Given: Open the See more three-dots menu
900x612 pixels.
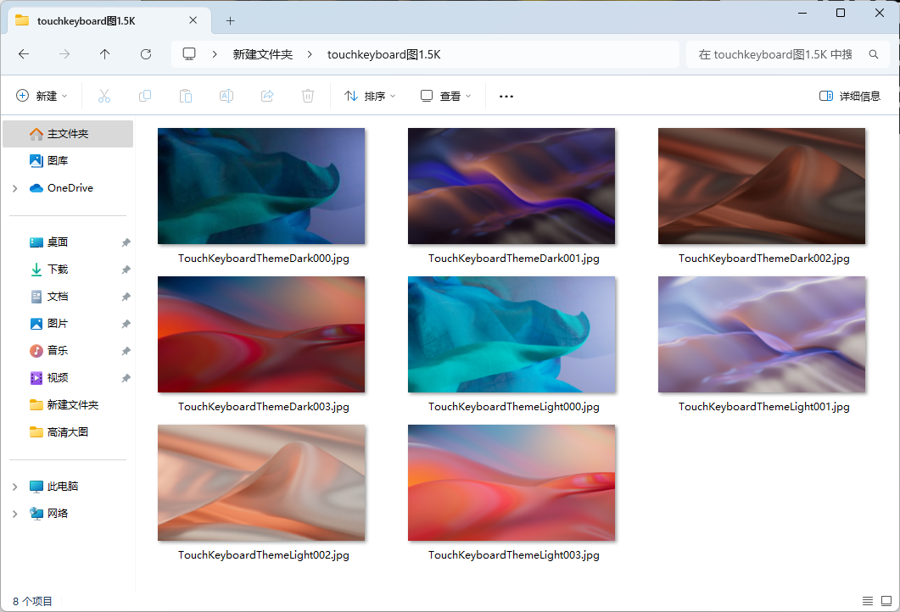Looking at the screenshot, I should coord(506,96).
